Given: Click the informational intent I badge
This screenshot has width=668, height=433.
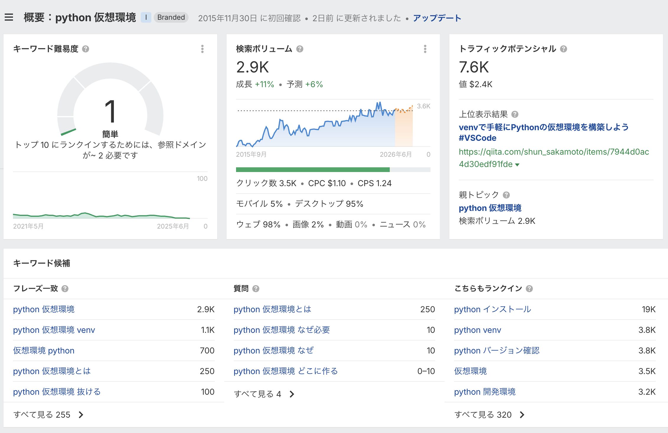Looking at the screenshot, I should click(x=146, y=17).
